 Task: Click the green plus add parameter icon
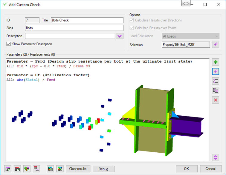(x=216, y=62)
